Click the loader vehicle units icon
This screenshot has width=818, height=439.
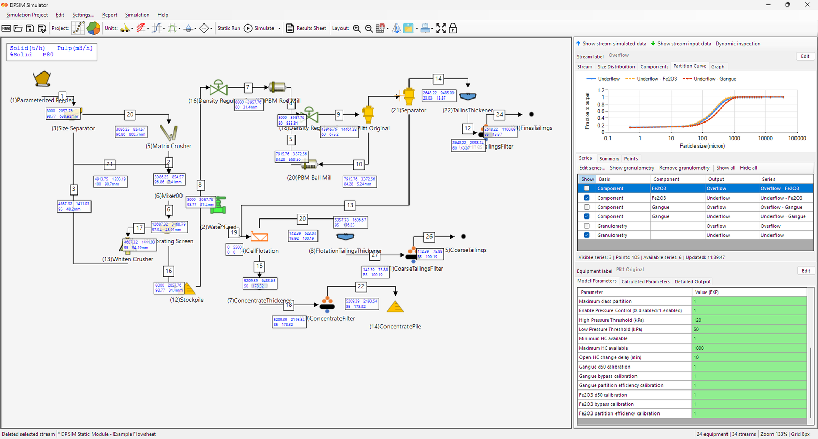click(x=125, y=28)
